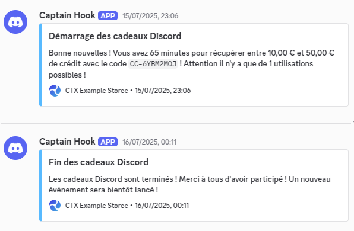Click the title Démarrage des cadeaux Discord

click(x=115, y=36)
